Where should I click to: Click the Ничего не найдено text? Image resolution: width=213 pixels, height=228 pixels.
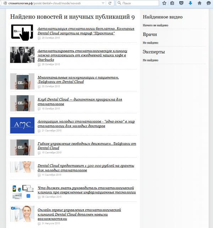(x=155, y=25)
